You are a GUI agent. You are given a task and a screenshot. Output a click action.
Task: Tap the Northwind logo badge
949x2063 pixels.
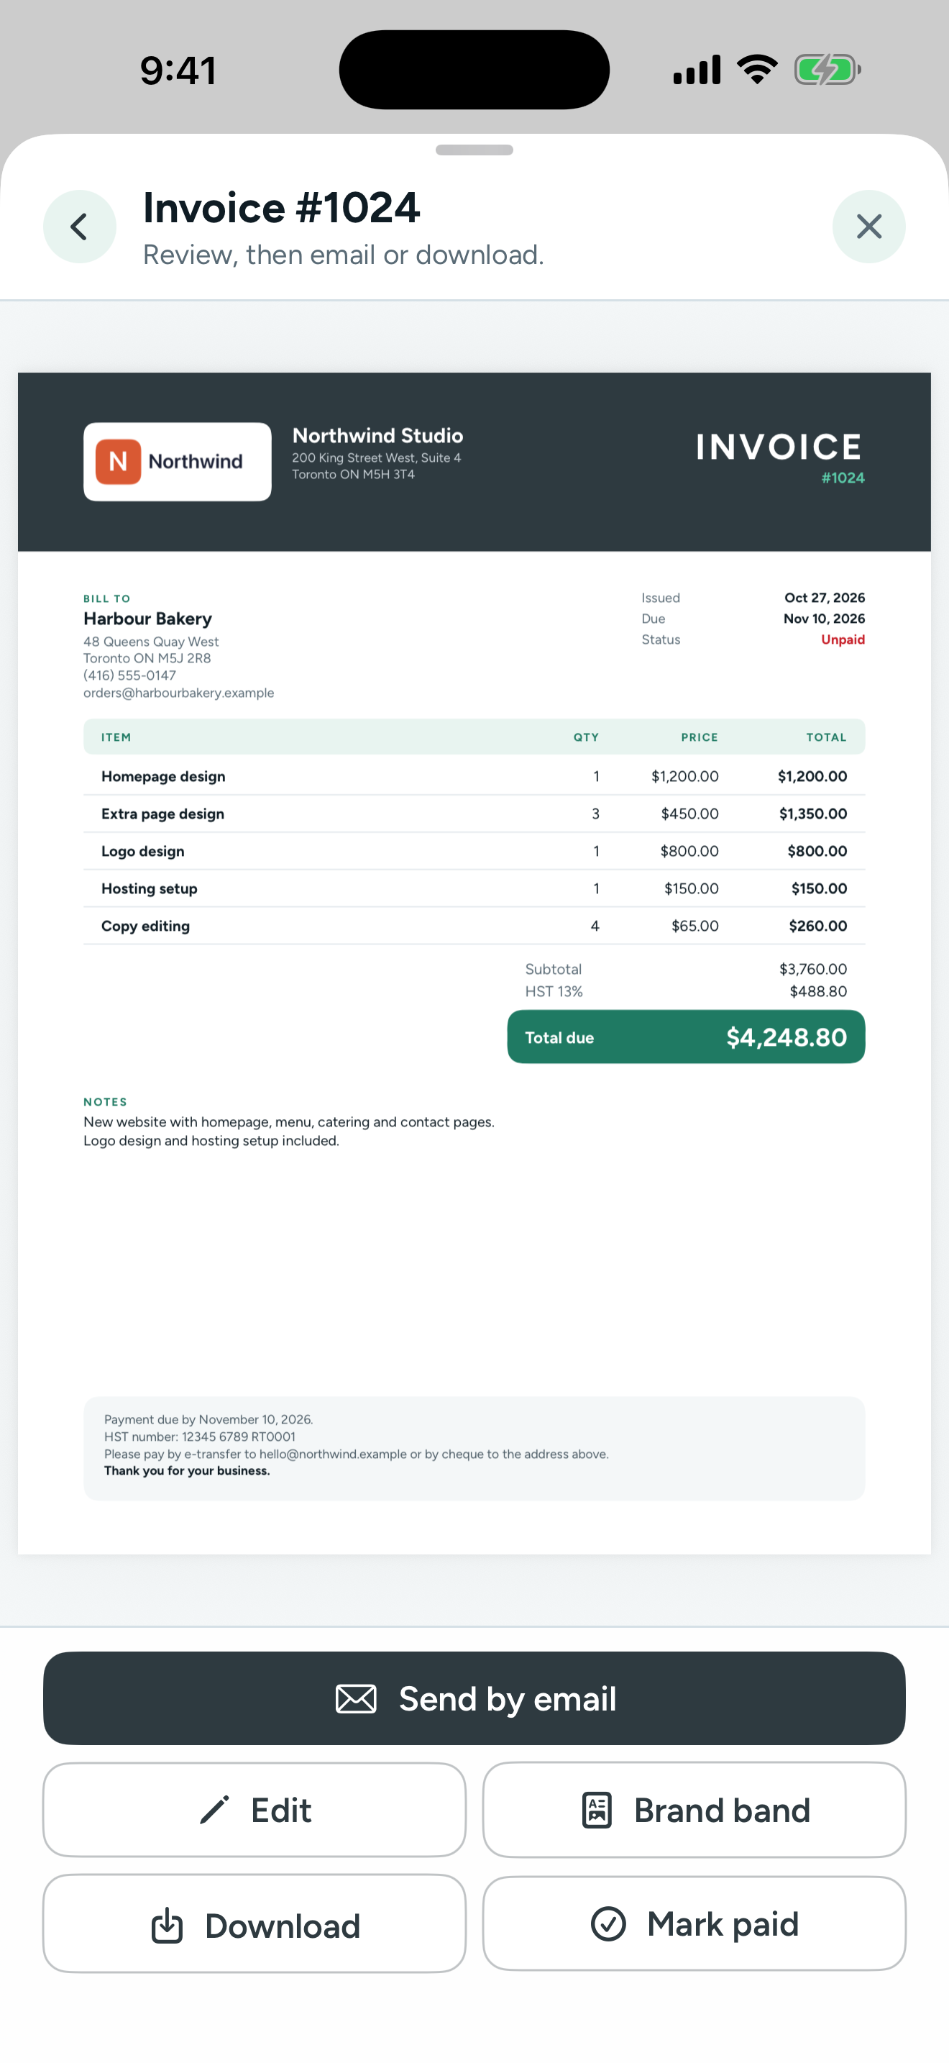pos(178,461)
